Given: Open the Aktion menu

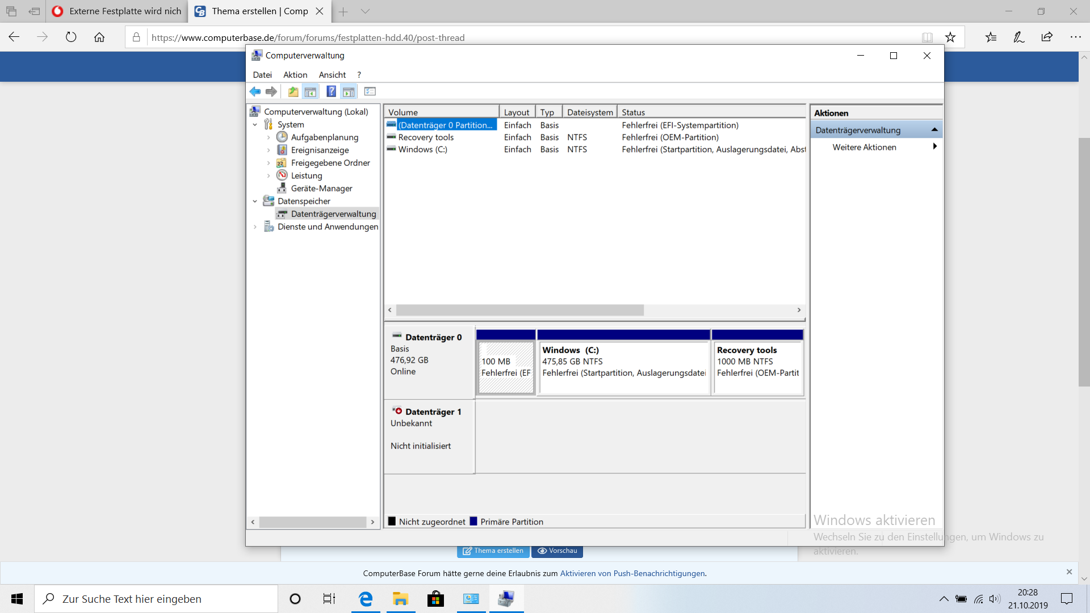Looking at the screenshot, I should pyautogui.click(x=295, y=75).
